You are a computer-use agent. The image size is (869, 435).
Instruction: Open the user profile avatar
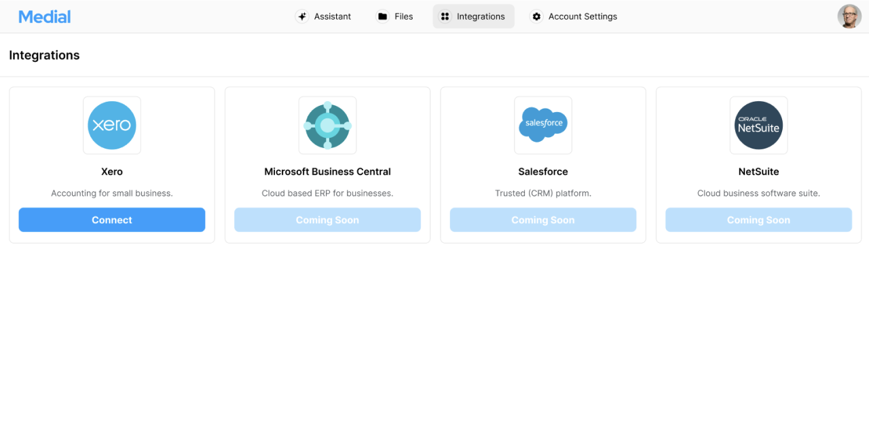pos(849,16)
